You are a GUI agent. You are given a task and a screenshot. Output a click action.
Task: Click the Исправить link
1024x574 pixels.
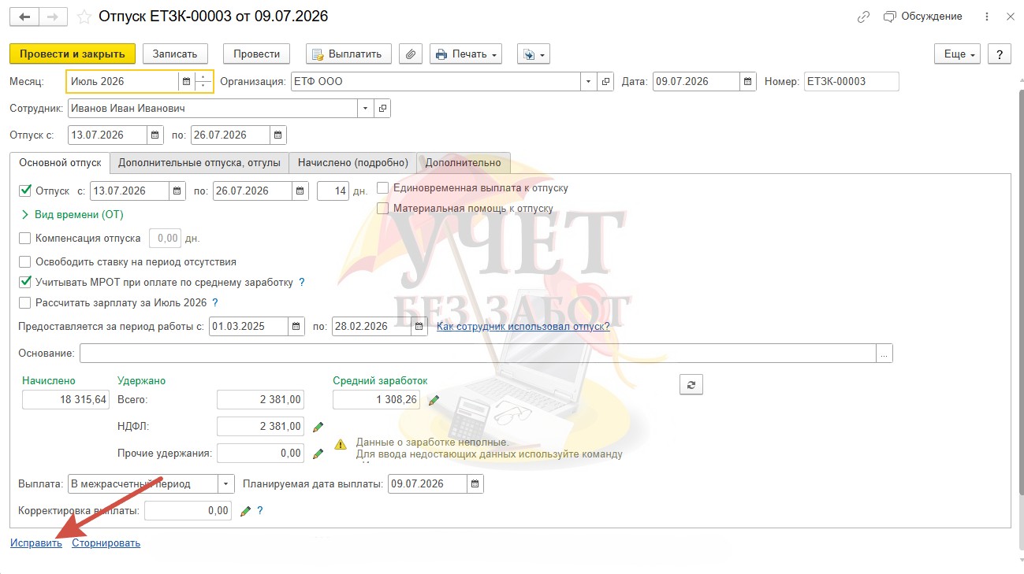tap(36, 543)
